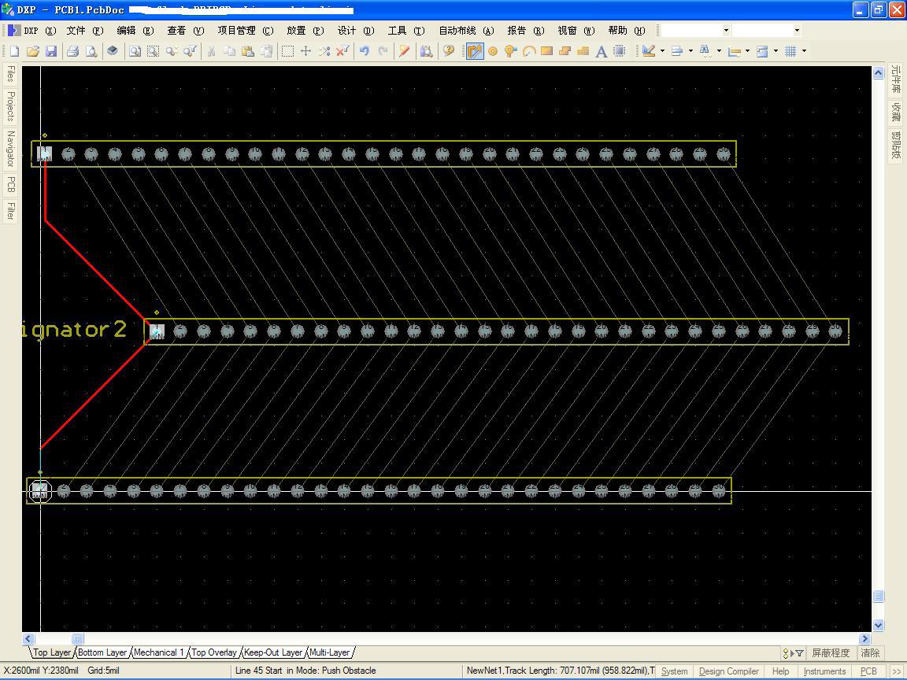Viewport: 907px width, 680px height.
Task: Select the Place Via tool
Action: pos(511,51)
